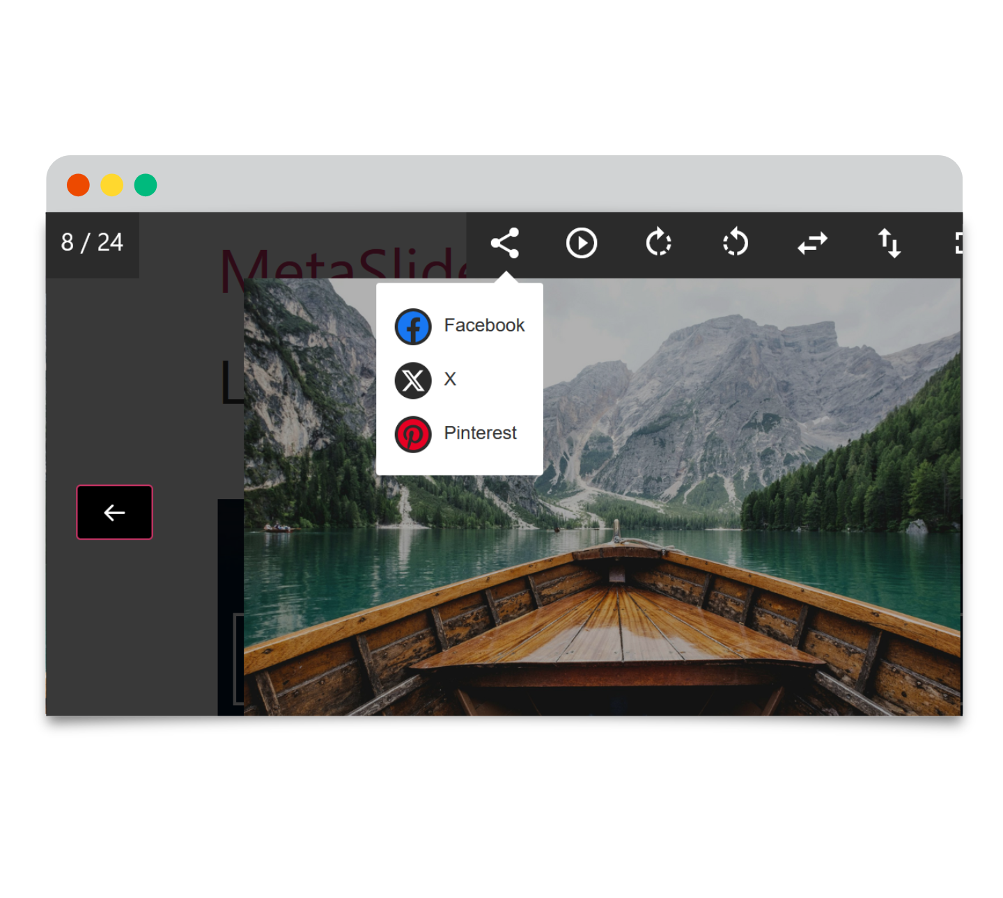Image resolution: width=1003 pixels, height=898 pixels.
Task: Pick the Pinterest text label in share menu
Action: coord(480,433)
